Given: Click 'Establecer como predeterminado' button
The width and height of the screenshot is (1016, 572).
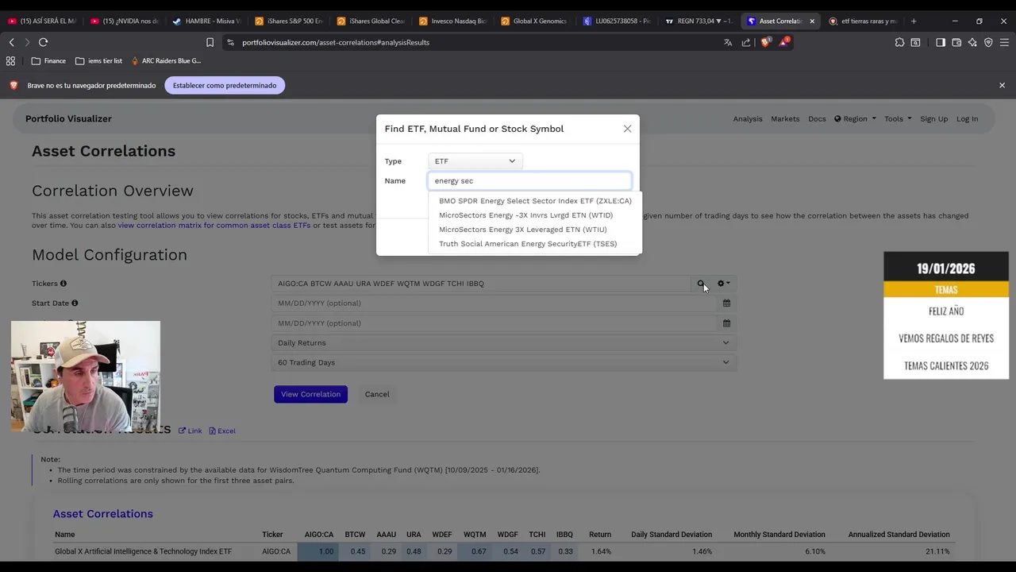Looking at the screenshot, I should pos(225,86).
